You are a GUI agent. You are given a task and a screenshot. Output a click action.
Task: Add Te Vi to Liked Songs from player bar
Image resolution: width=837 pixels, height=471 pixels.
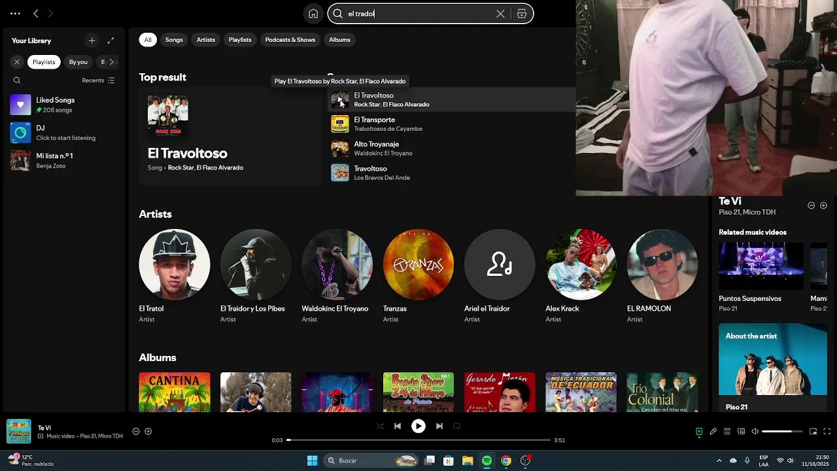pyautogui.click(x=148, y=431)
